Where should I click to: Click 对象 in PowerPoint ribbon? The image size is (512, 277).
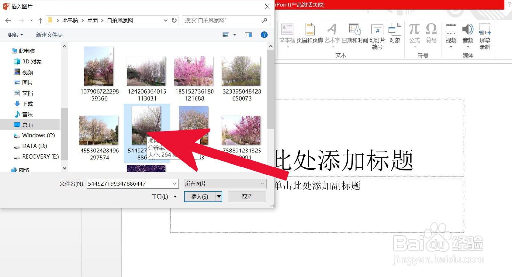click(x=395, y=33)
